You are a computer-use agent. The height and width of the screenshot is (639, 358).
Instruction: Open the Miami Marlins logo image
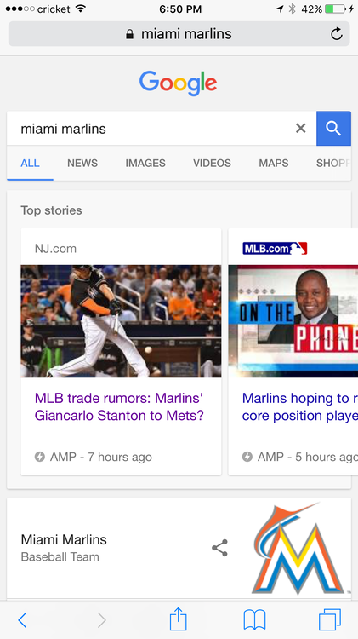(299, 548)
